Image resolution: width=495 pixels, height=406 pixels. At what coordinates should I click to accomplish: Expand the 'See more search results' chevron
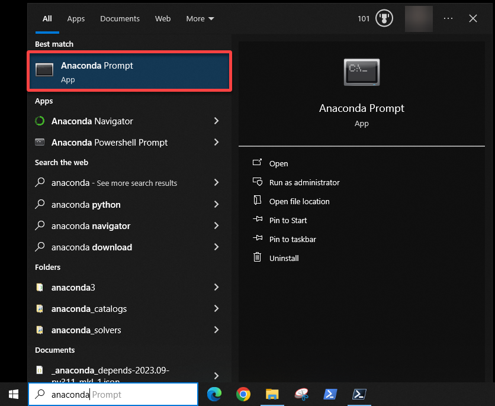(x=216, y=182)
